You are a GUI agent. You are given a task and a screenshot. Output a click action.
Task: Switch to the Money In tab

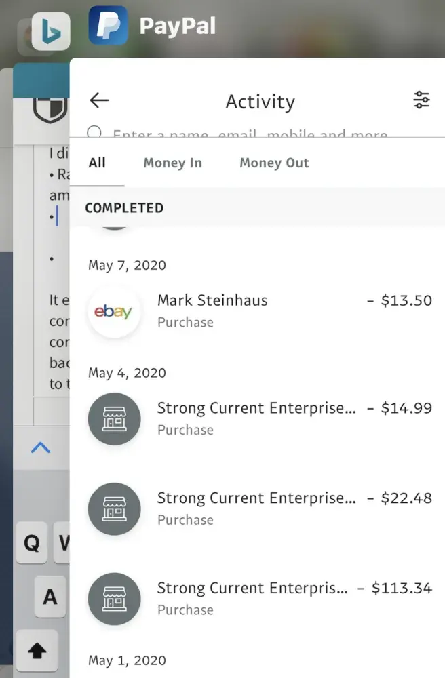(172, 163)
